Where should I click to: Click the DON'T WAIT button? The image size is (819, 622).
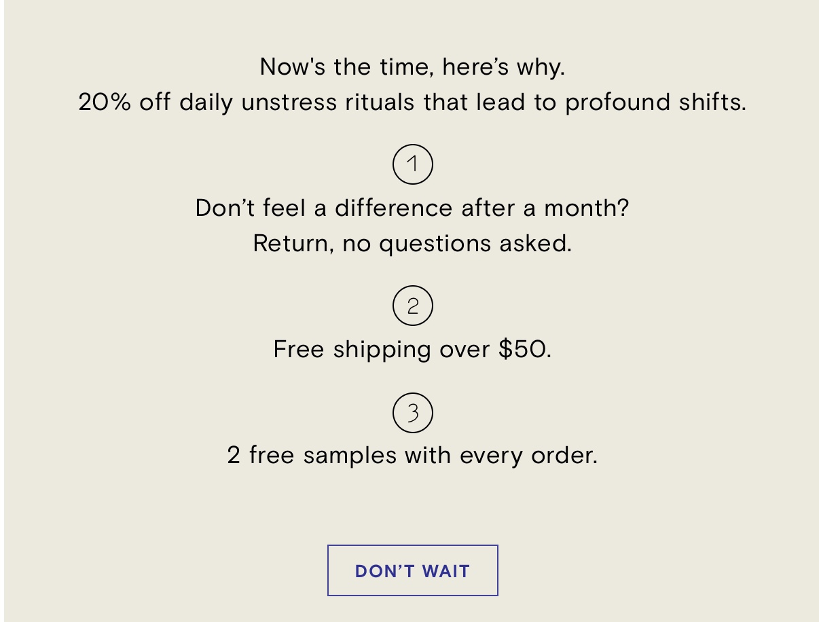(x=412, y=570)
